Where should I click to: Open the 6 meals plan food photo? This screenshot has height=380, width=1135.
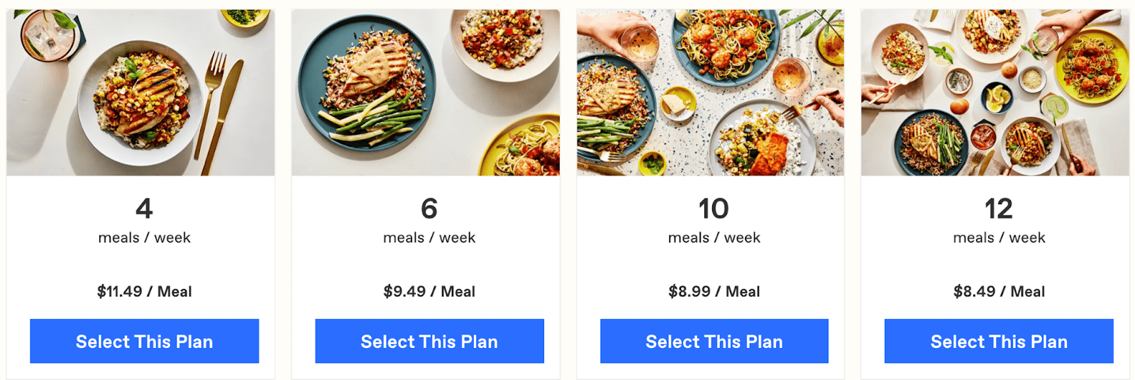426,92
